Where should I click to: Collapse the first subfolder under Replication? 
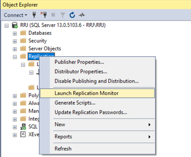(23, 65)
